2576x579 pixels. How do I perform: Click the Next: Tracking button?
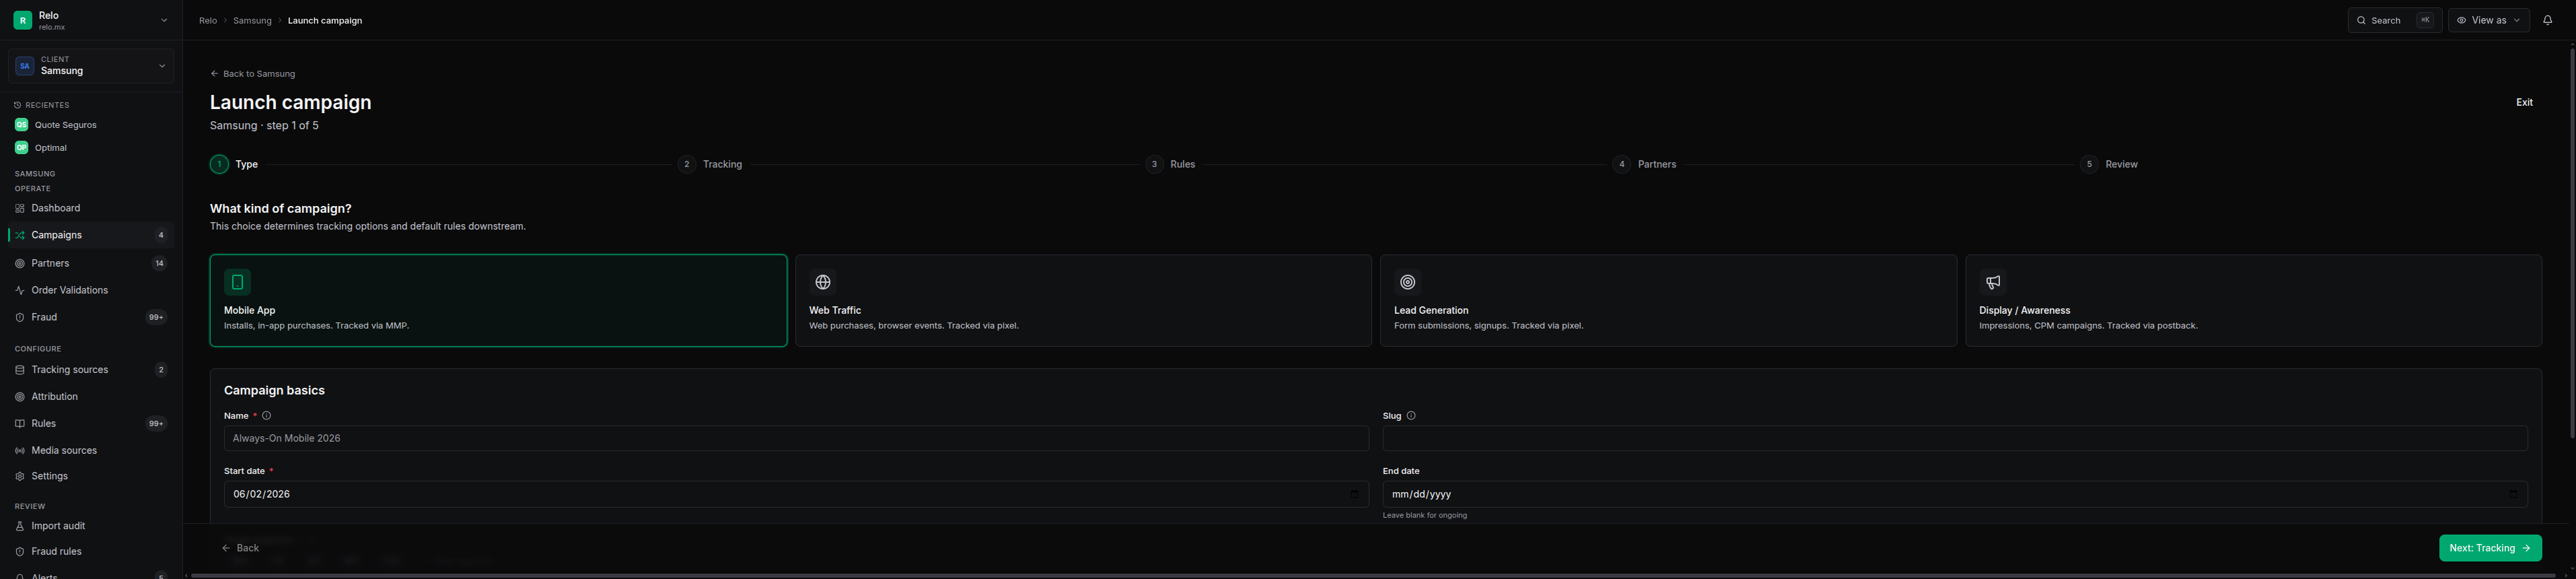pos(2490,548)
